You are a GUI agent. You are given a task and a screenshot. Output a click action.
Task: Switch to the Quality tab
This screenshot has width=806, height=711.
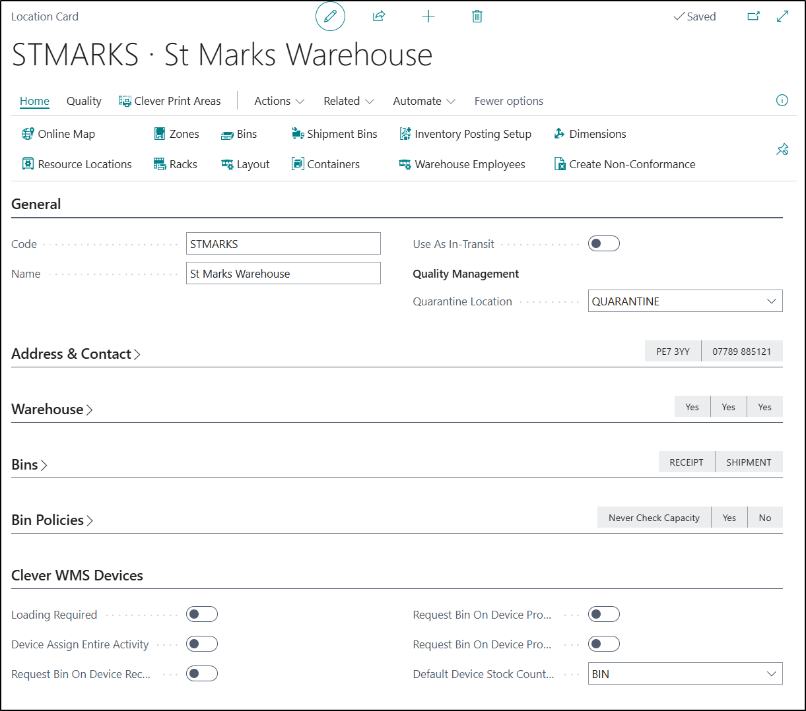click(84, 101)
